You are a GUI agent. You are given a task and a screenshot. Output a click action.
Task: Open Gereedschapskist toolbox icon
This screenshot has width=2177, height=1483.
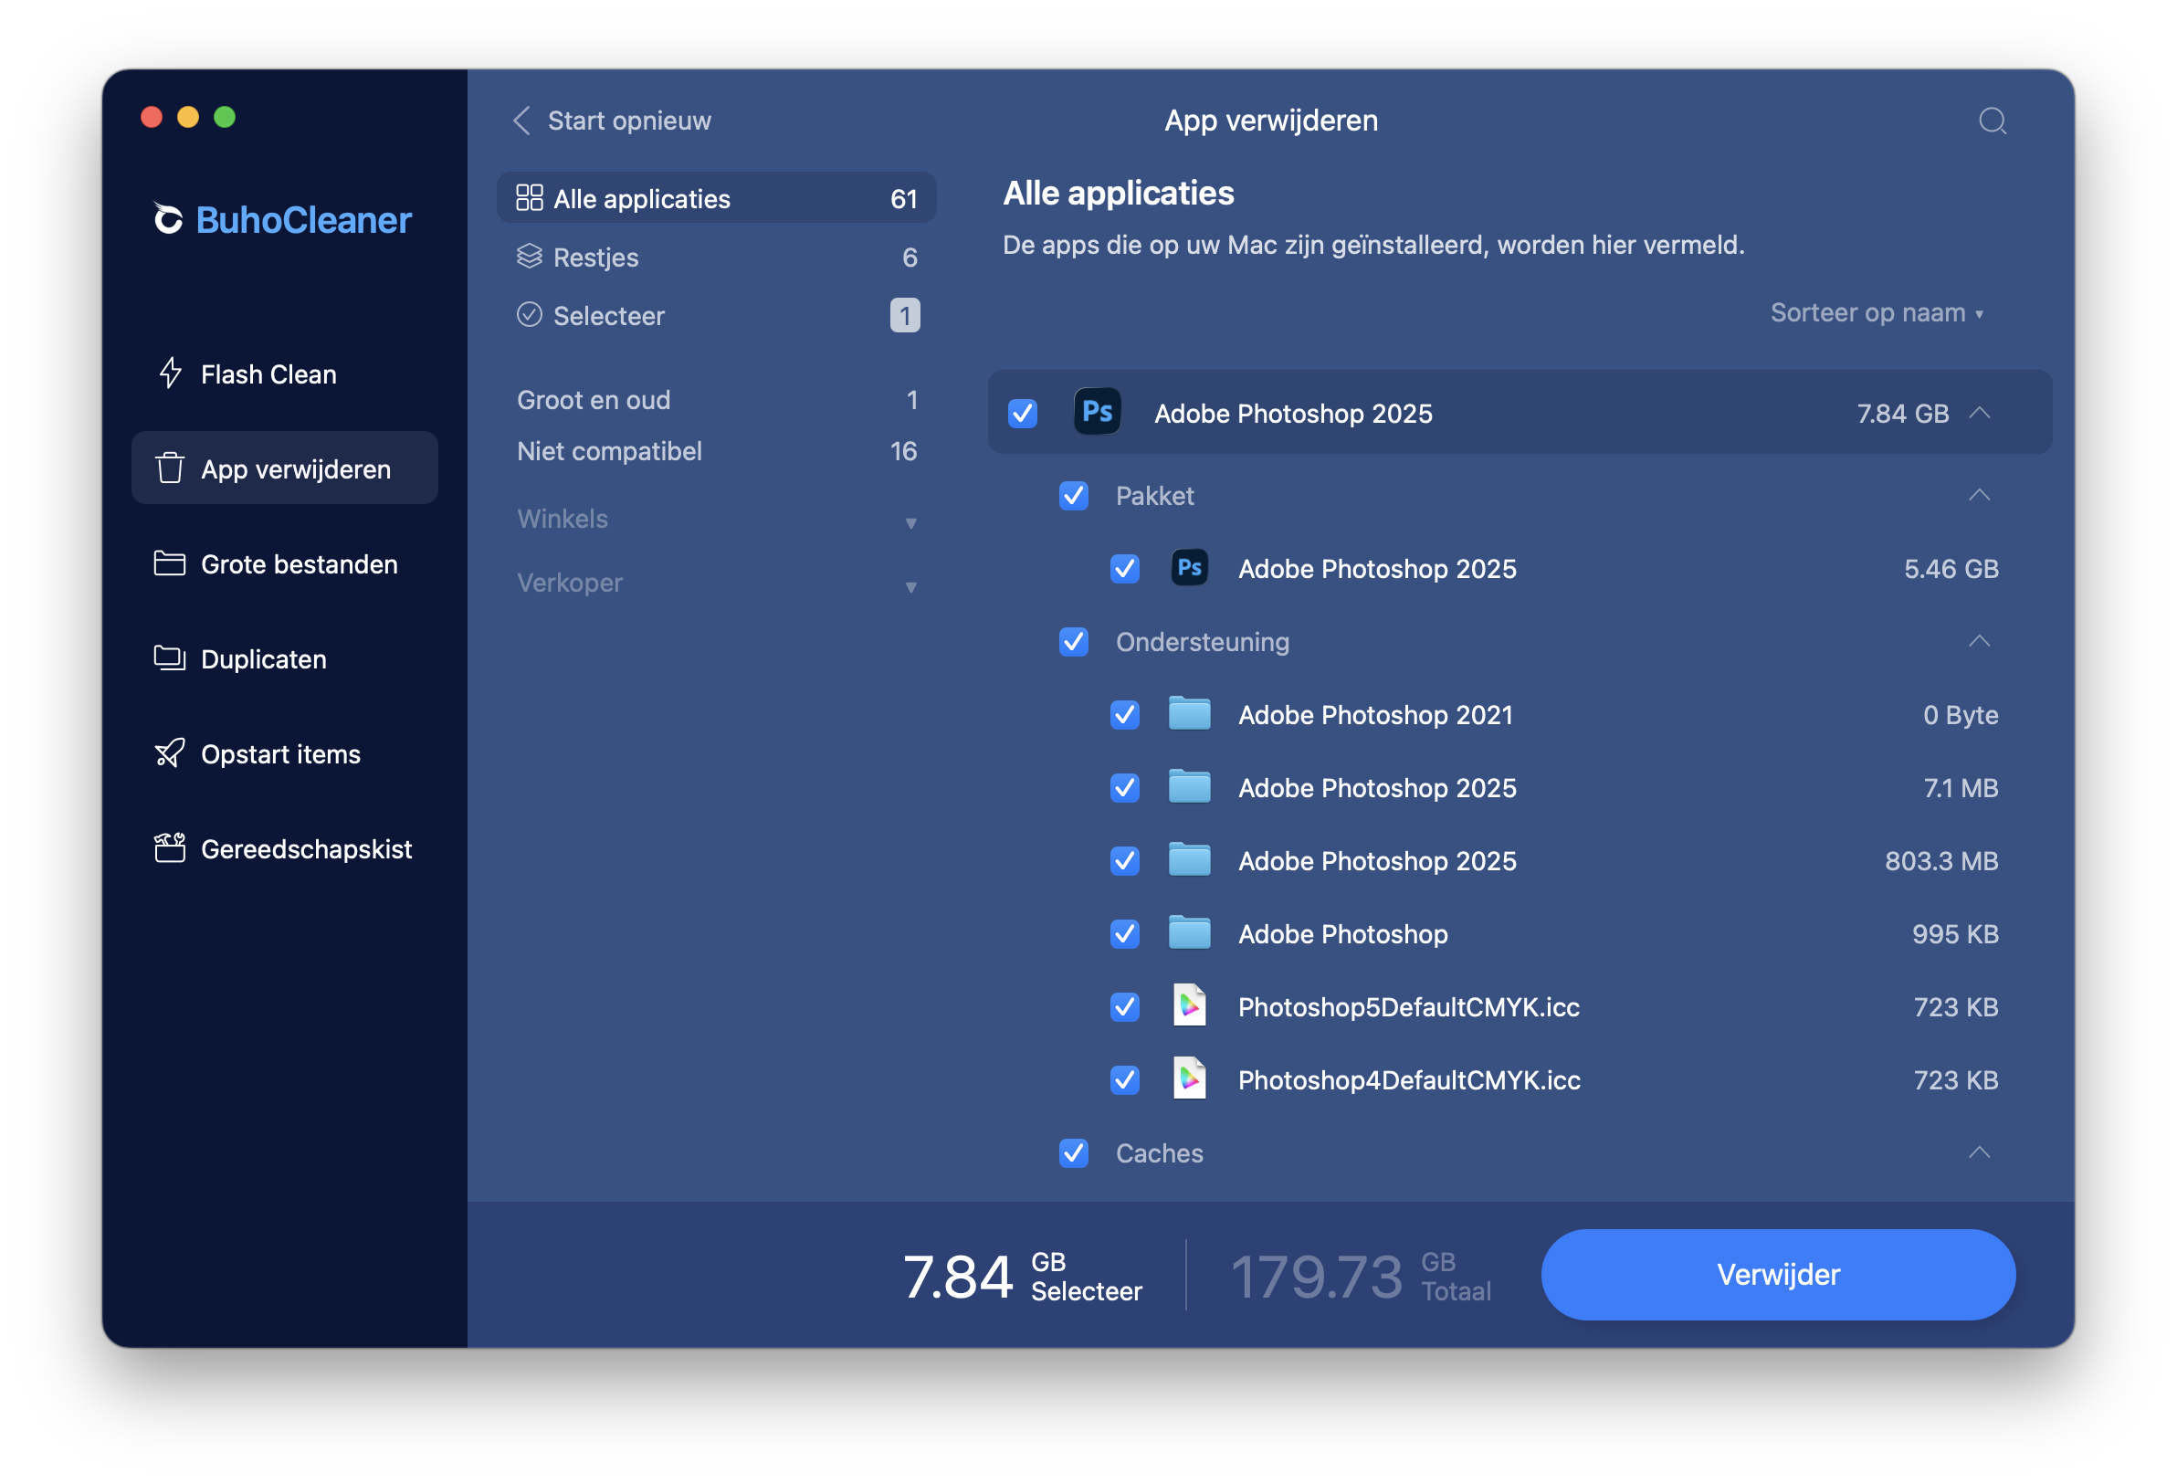(170, 847)
